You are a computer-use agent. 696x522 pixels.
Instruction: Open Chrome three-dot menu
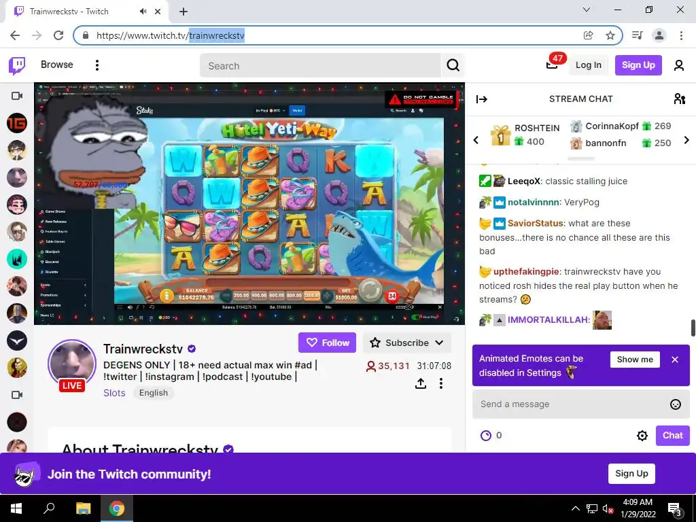681,35
